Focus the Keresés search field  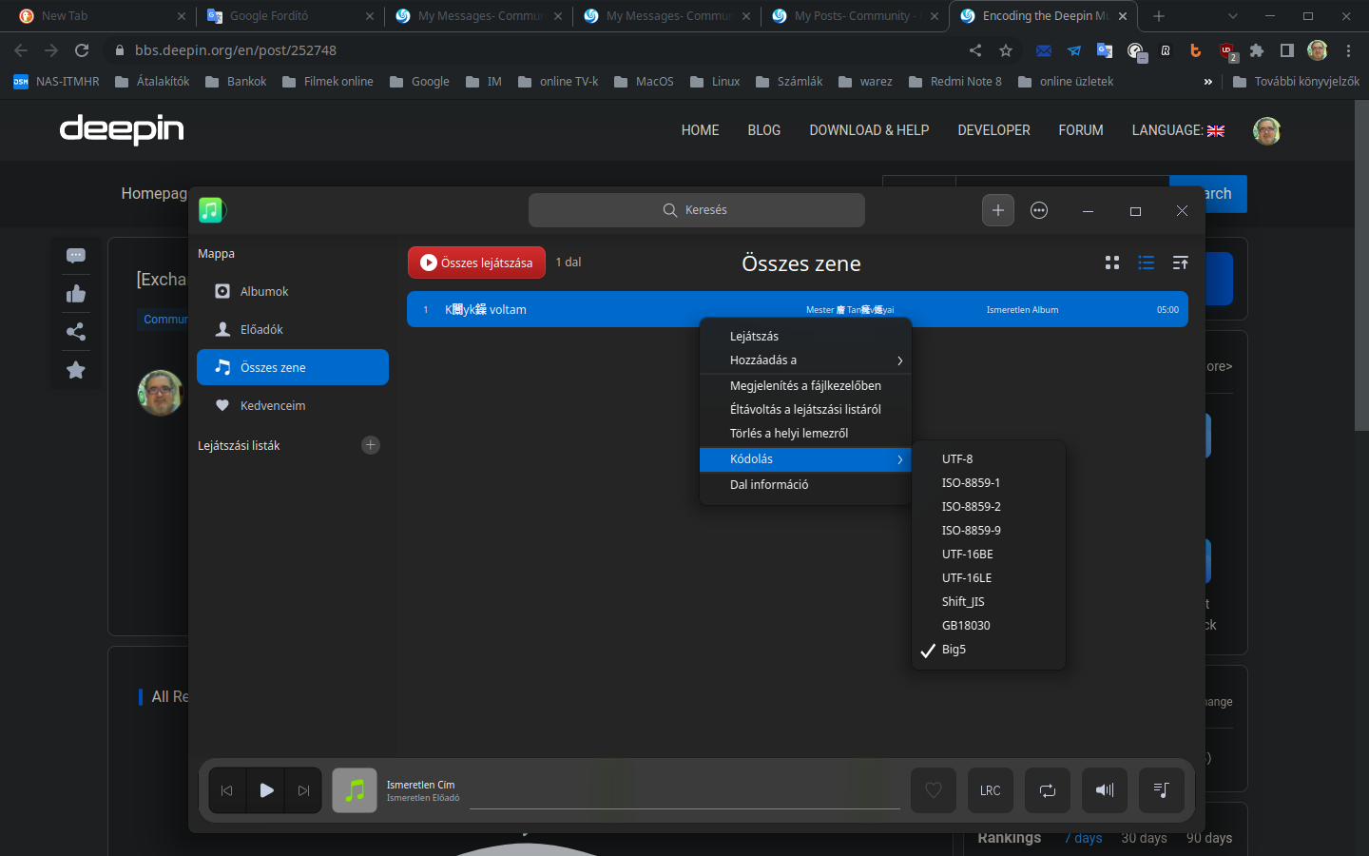click(697, 210)
